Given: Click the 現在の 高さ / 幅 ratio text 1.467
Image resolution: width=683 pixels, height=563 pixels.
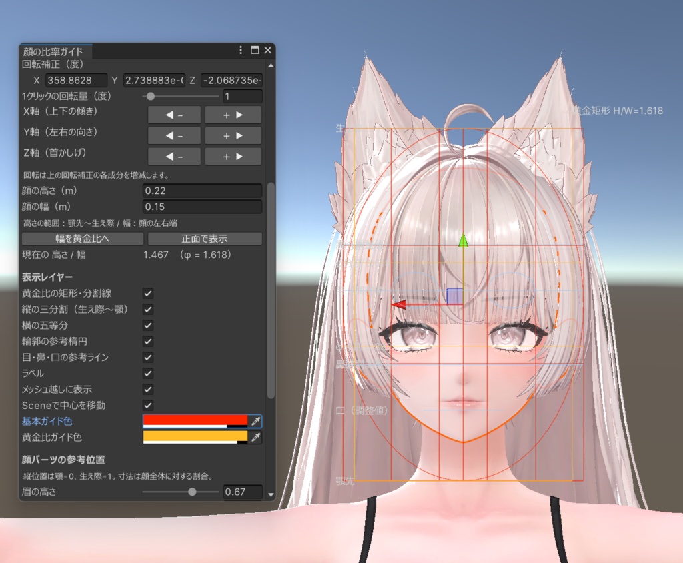Looking at the screenshot, I should tap(156, 255).
